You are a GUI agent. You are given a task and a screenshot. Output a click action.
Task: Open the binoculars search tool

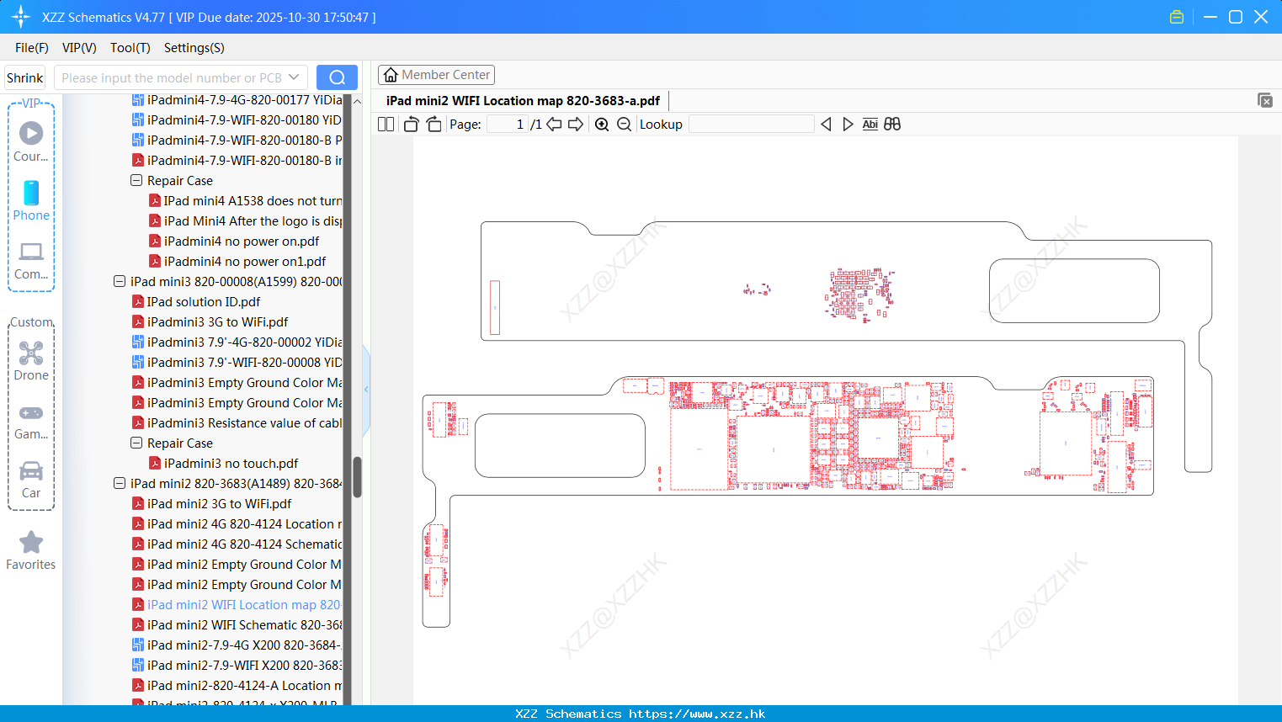pyautogui.click(x=892, y=125)
